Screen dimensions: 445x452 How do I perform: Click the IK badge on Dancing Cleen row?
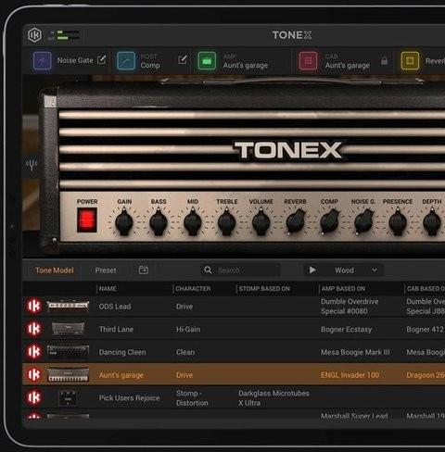[x=34, y=352]
